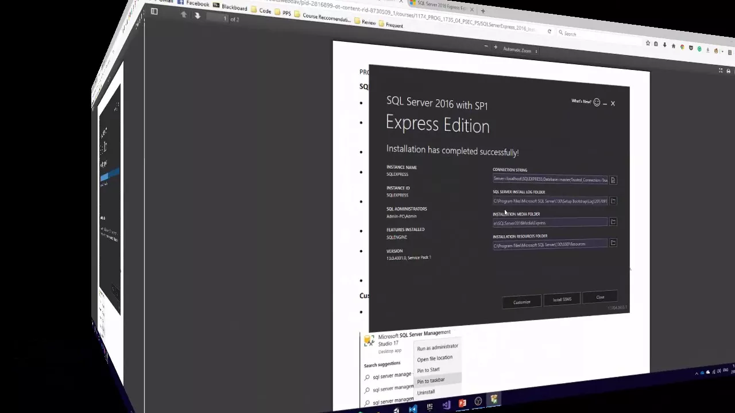This screenshot has width=735, height=413.
Task: Click Uninstall in PDF context menu
Action: click(x=426, y=392)
